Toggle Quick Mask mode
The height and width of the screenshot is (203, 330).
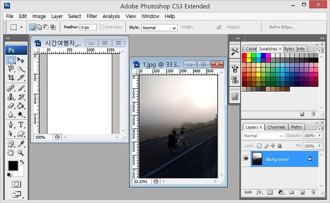[x=16, y=184]
